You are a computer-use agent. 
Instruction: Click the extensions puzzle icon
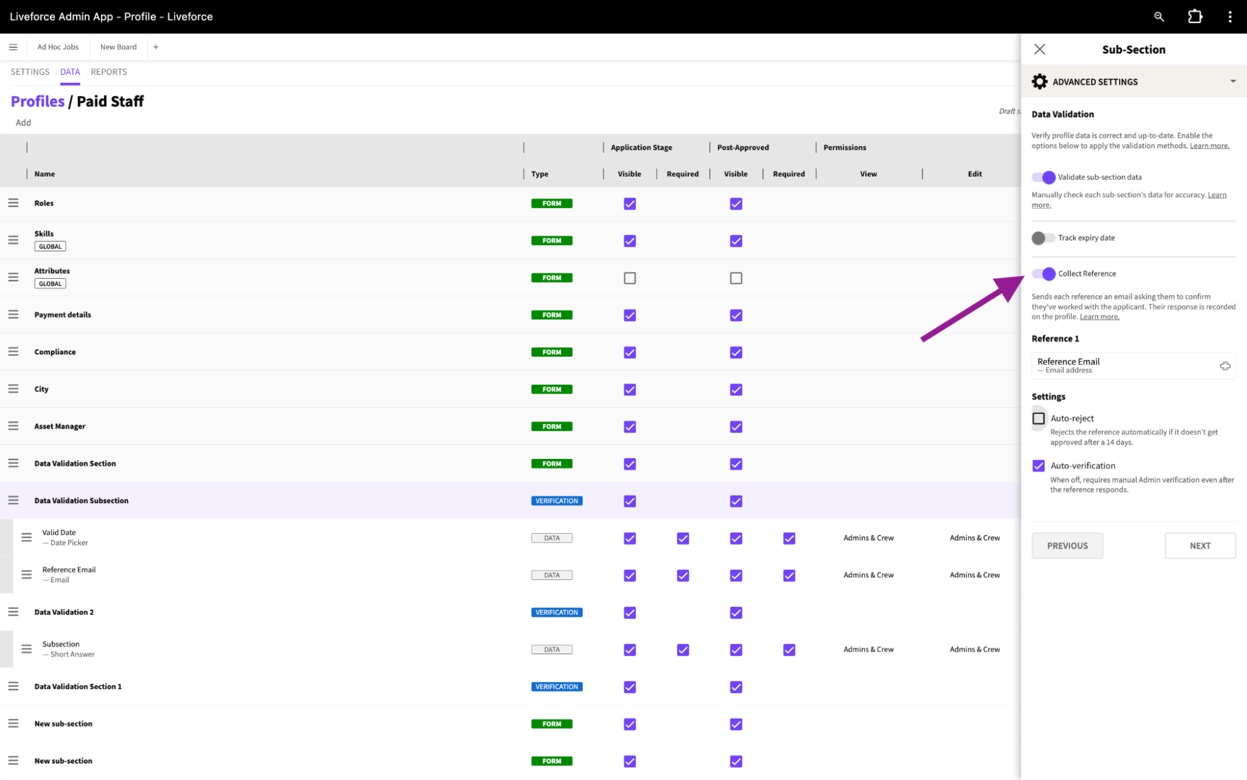1195,17
